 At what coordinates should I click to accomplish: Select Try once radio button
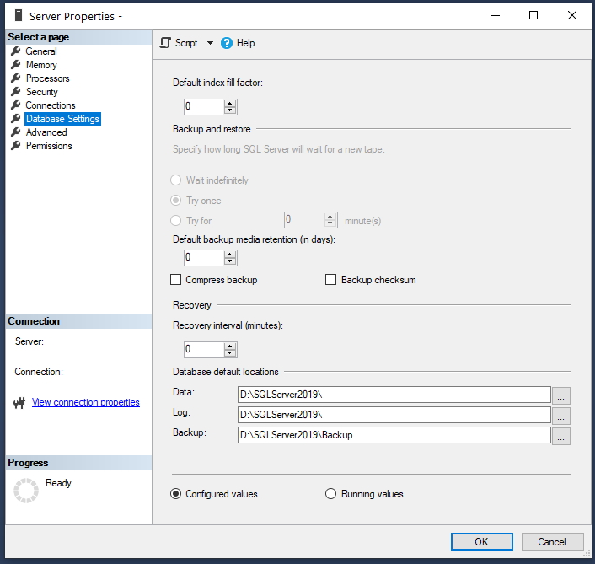click(x=175, y=201)
